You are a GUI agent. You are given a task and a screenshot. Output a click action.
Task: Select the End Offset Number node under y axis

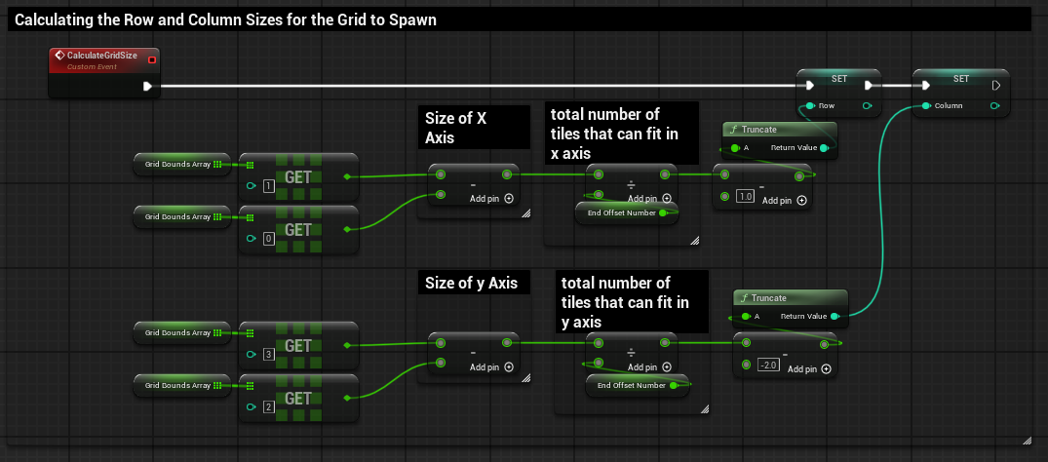[630, 385]
